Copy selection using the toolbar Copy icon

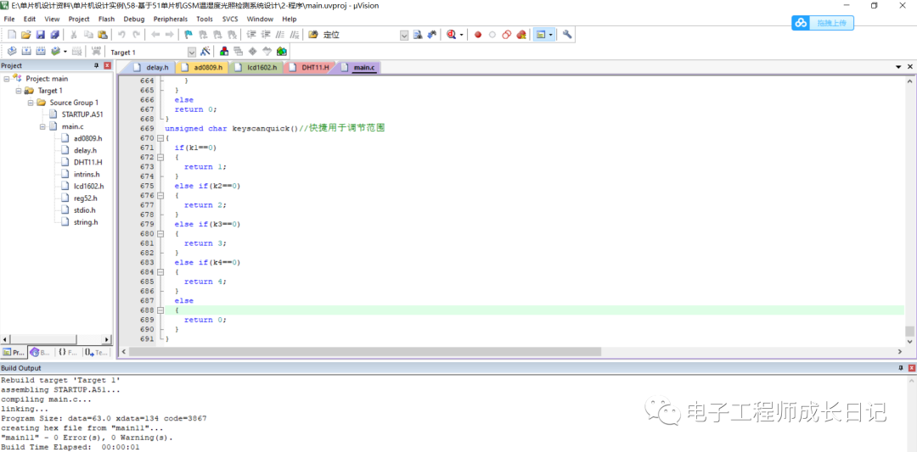click(x=88, y=35)
